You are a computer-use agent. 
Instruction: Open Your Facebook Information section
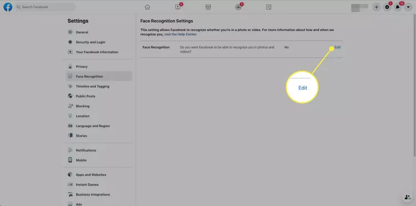coord(97,52)
